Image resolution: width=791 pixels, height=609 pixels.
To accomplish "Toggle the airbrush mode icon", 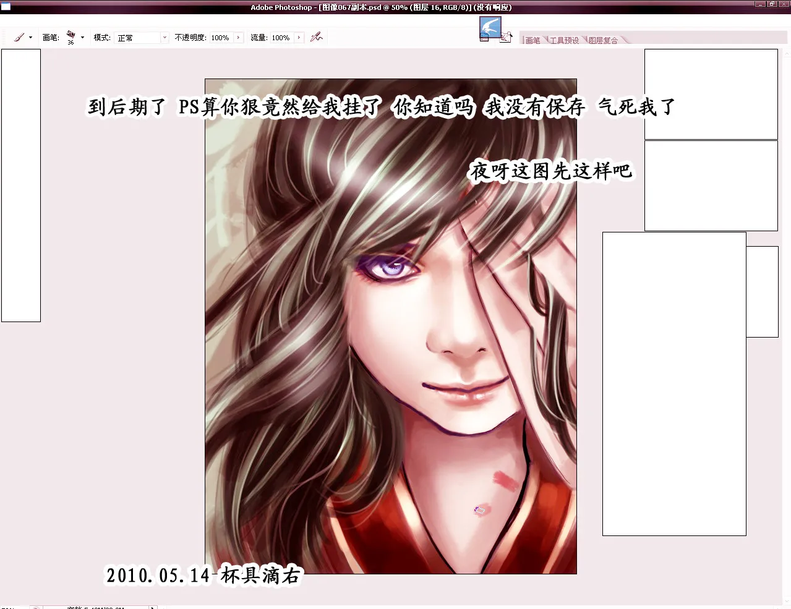I will (317, 38).
